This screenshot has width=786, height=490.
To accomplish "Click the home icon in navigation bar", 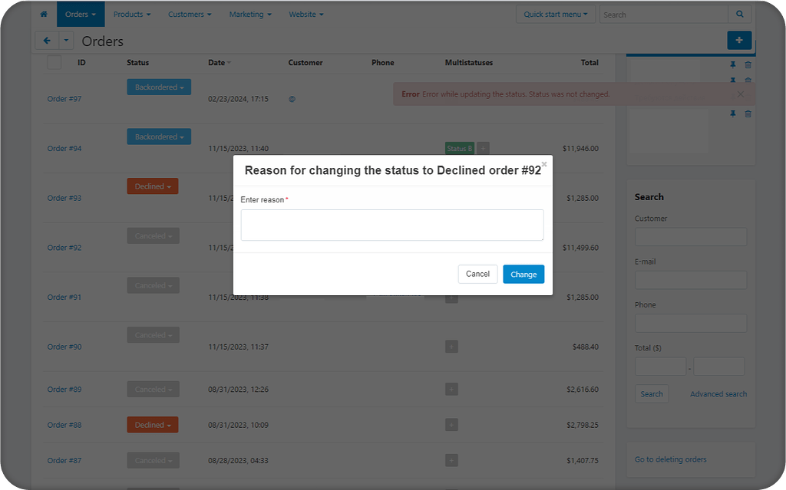I will click(x=43, y=14).
